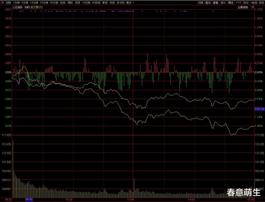Click the highlighted 09:50 time marker
Image resolution: width=265 pixels, height=202 pixels.
[29, 199]
